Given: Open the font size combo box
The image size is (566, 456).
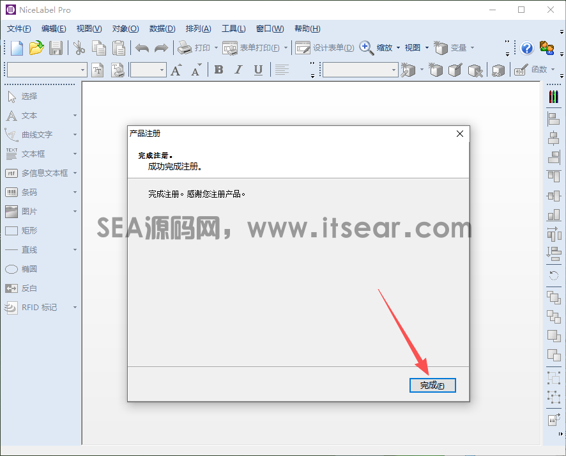Looking at the screenshot, I should click(x=148, y=70).
